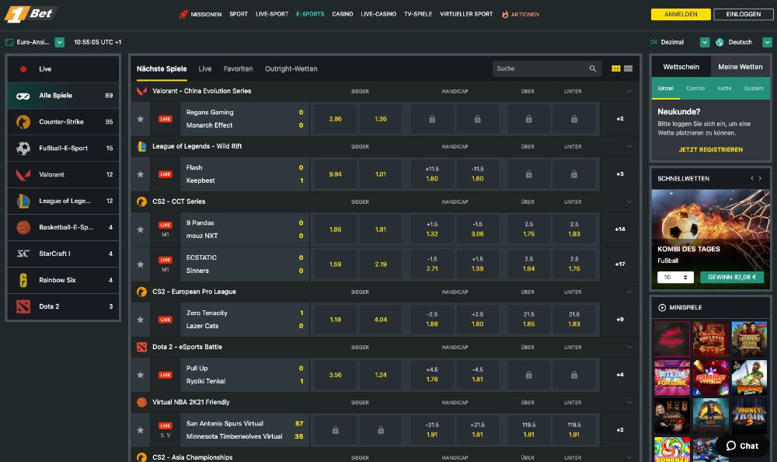The width and height of the screenshot is (777, 462).
Task: Favorite Regans Gaming vs Monarch Effect match
Action: tap(141, 119)
